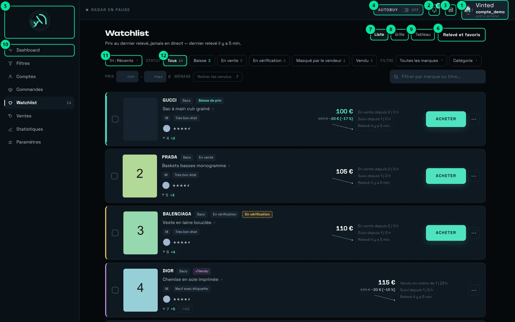Open more options for Gucci item
This screenshot has width=515, height=322.
pyautogui.click(x=474, y=119)
